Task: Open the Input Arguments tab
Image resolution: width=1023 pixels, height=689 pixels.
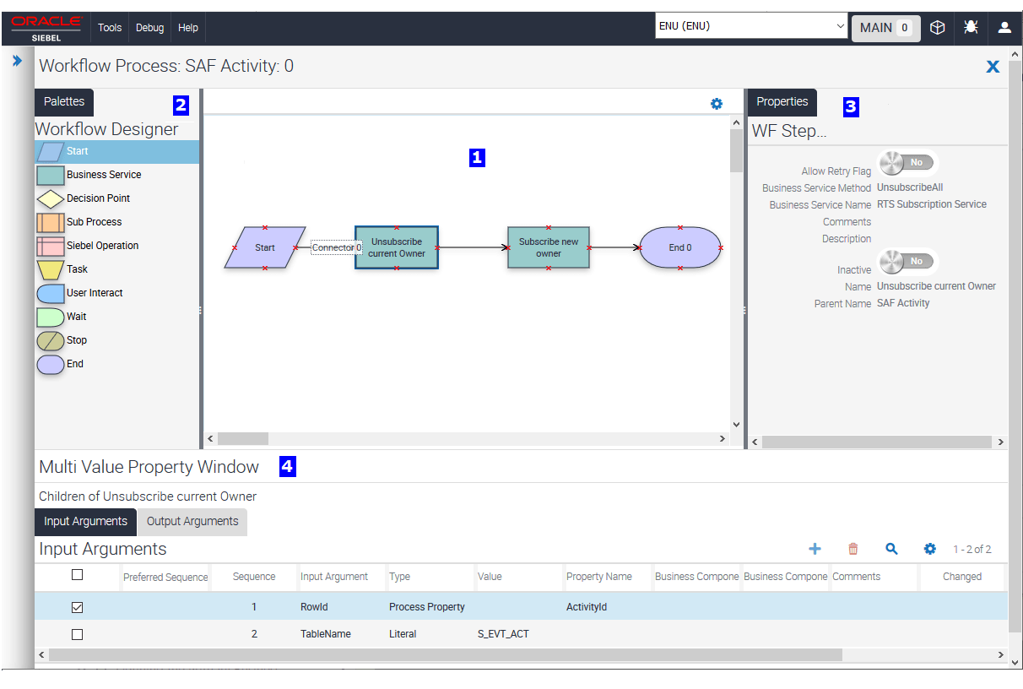Action: [85, 521]
